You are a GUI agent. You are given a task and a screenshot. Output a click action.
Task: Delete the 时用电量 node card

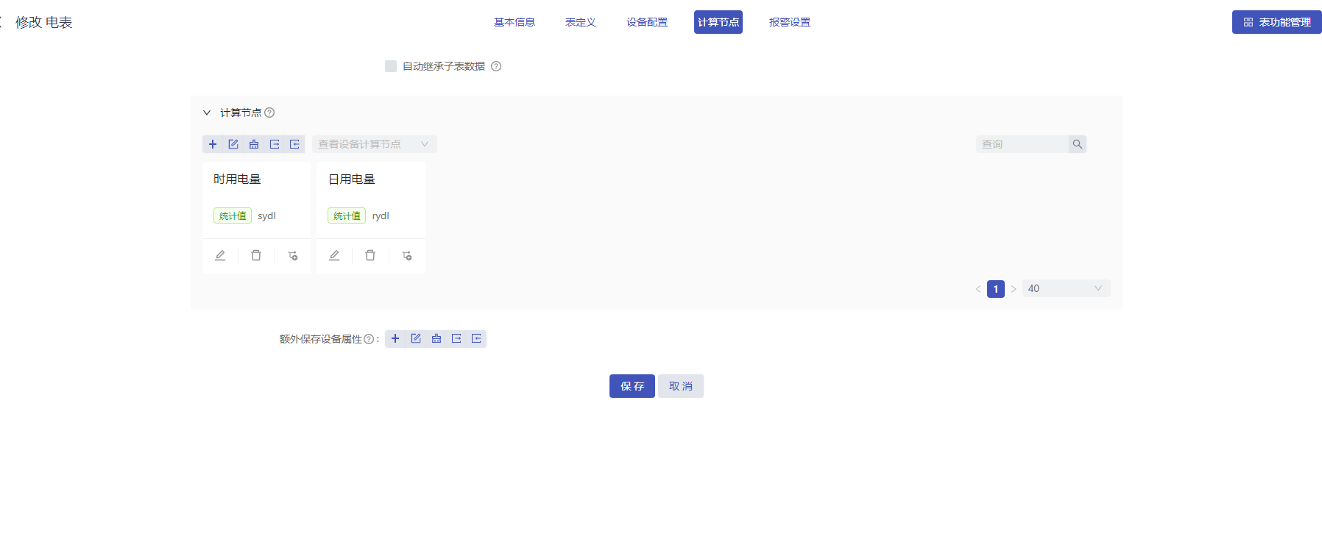pos(256,255)
